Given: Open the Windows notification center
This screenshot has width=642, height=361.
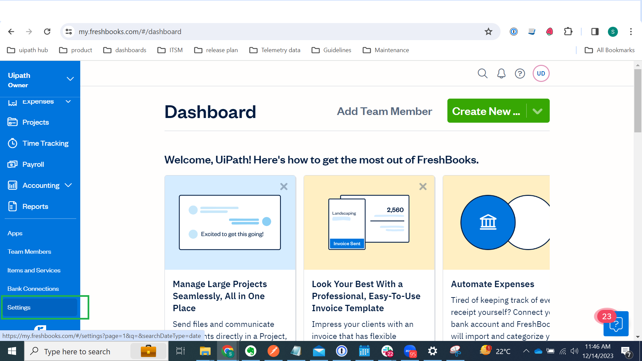Looking at the screenshot, I should (626, 351).
